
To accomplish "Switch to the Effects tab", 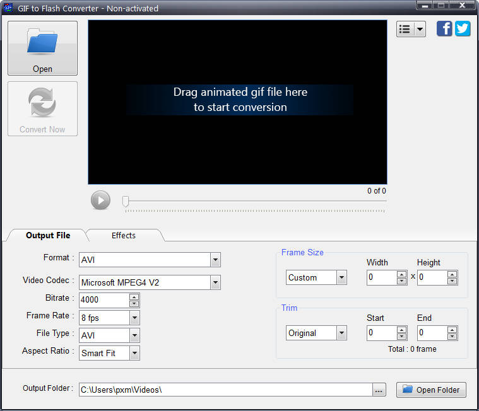I will click(124, 235).
